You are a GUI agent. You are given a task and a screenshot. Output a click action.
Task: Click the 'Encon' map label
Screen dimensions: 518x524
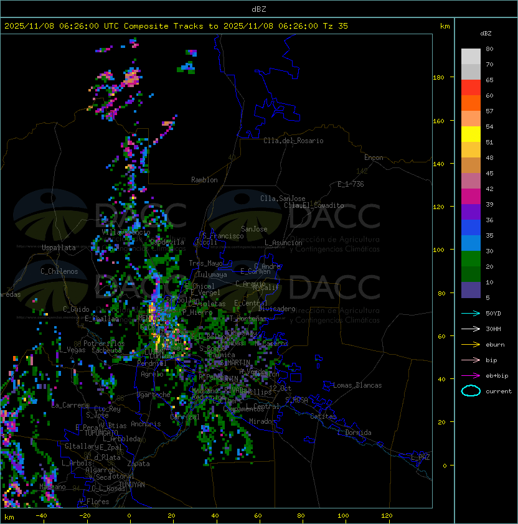click(374, 157)
